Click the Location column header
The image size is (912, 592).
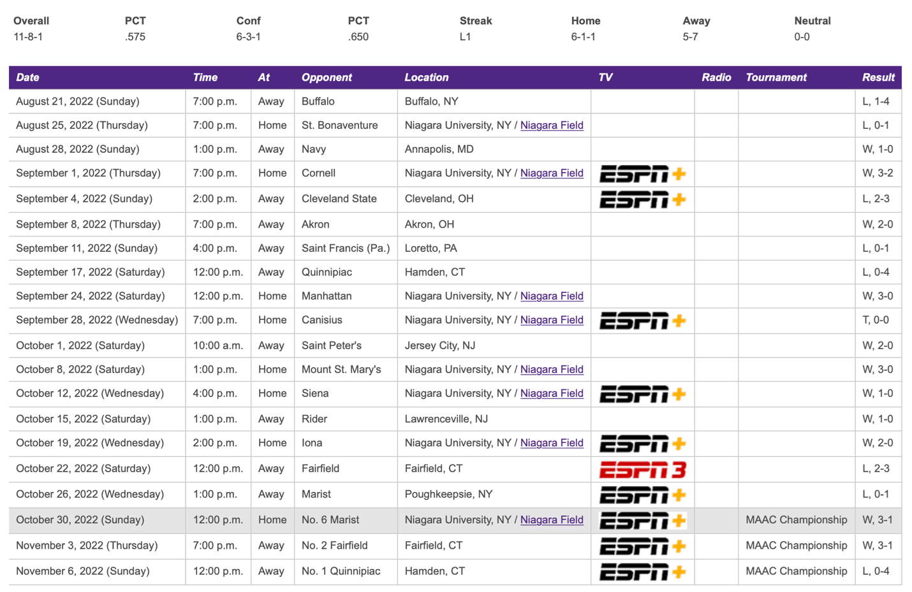coord(426,78)
